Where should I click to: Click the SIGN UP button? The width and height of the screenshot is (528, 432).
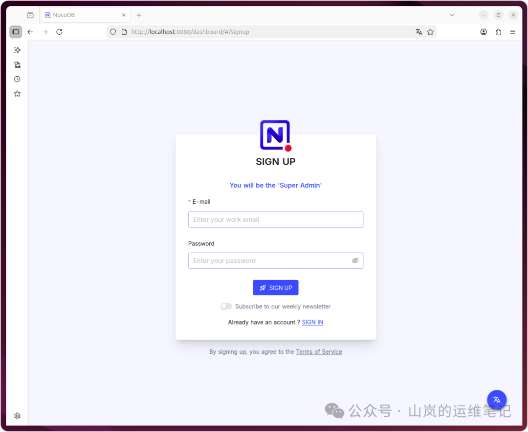pyautogui.click(x=275, y=287)
